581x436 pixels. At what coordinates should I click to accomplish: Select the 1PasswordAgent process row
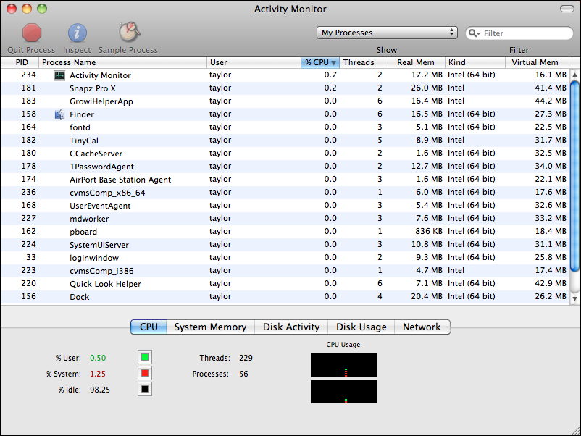click(x=285, y=167)
